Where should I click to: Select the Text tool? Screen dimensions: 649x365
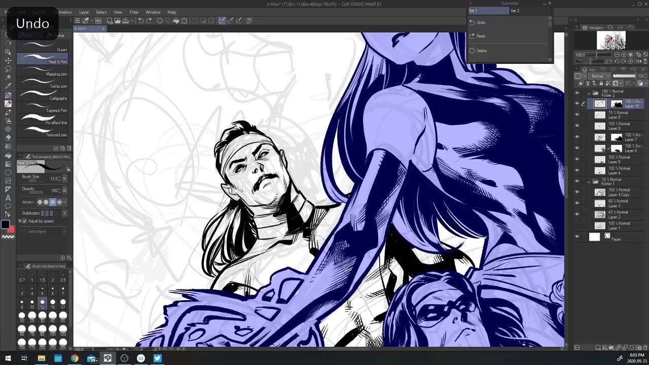[8, 198]
